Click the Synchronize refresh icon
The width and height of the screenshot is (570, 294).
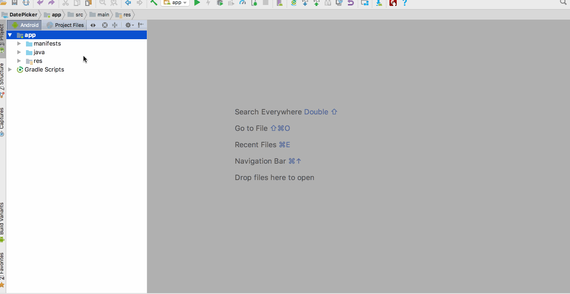tap(26, 3)
